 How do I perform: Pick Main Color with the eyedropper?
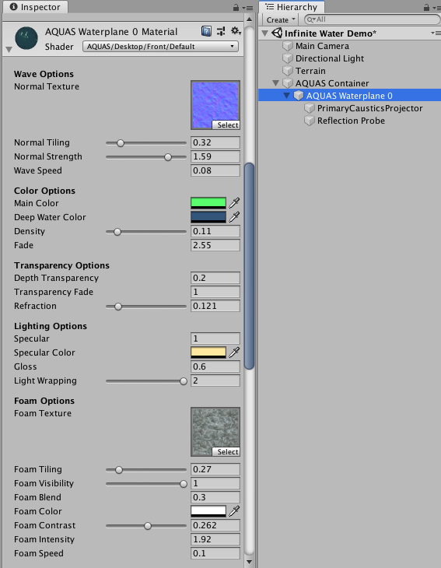coord(234,203)
